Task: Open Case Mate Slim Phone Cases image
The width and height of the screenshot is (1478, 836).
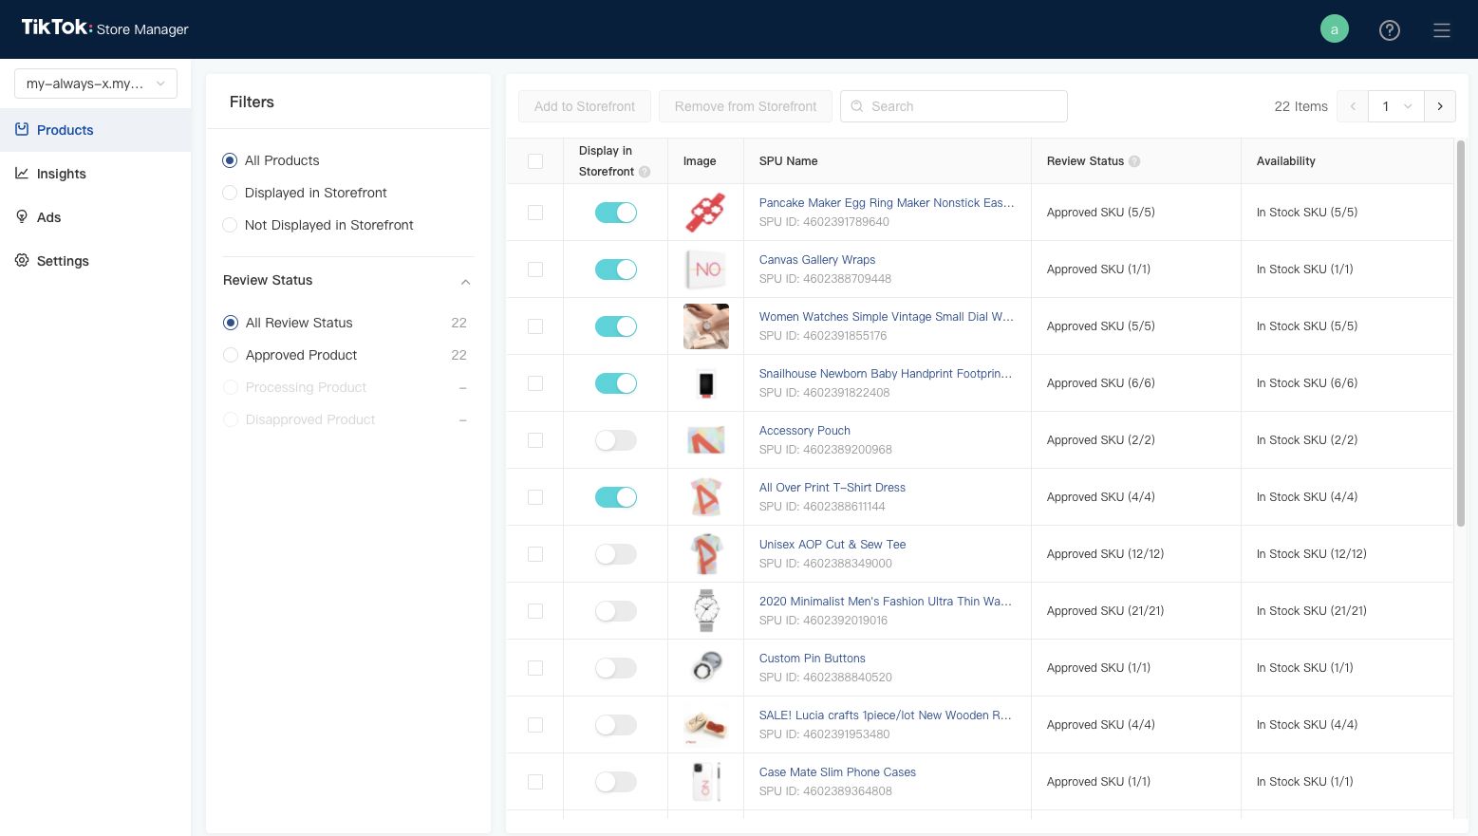Action: pyautogui.click(x=706, y=782)
